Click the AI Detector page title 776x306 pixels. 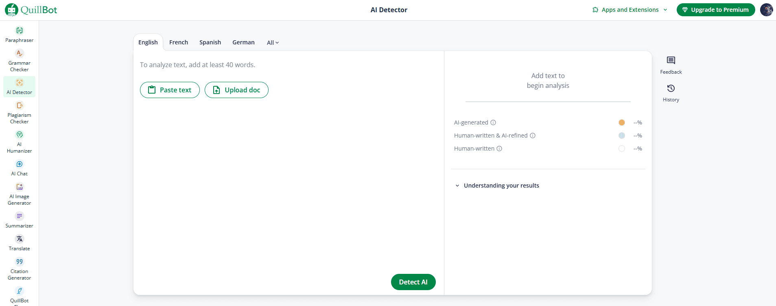tap(389, 10)
